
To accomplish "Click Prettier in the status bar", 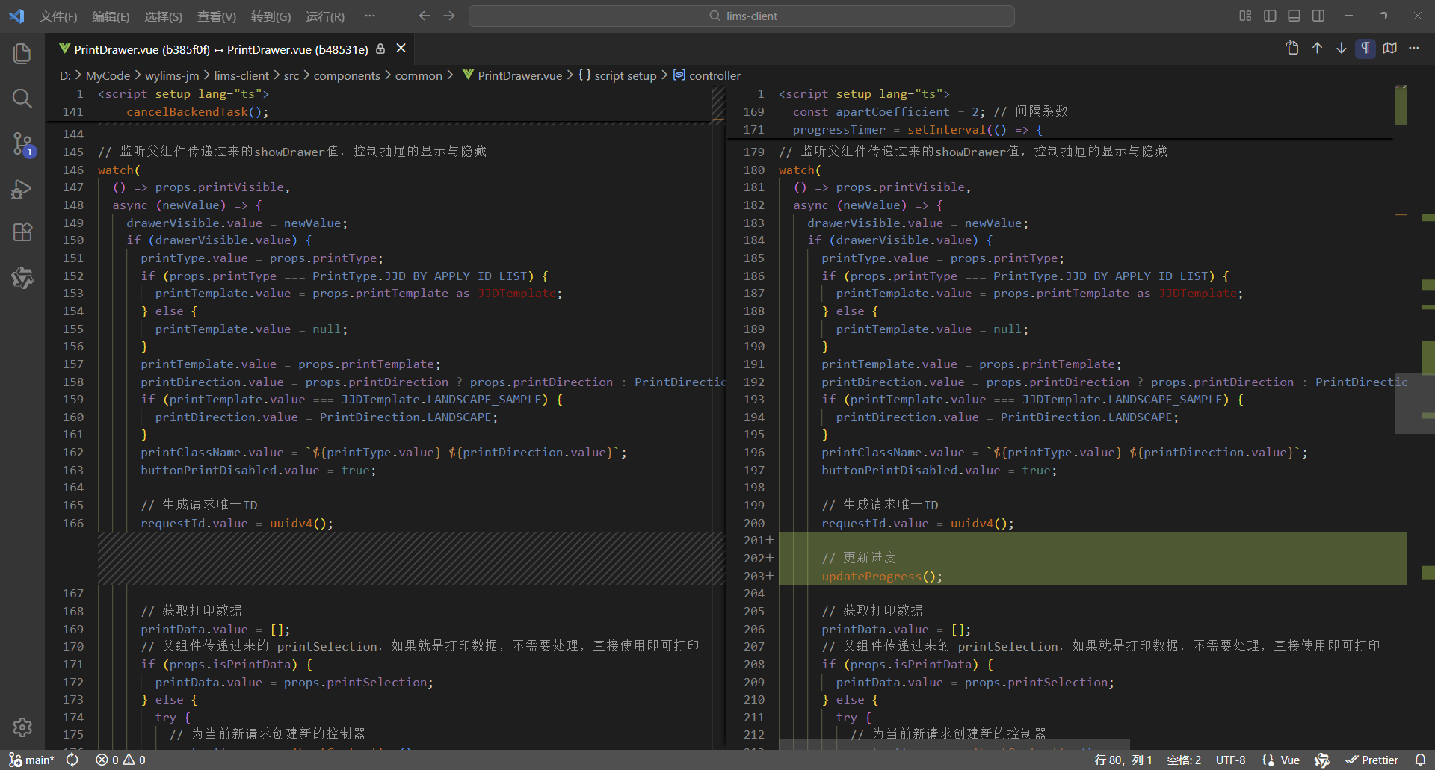I will [1374, 760].
